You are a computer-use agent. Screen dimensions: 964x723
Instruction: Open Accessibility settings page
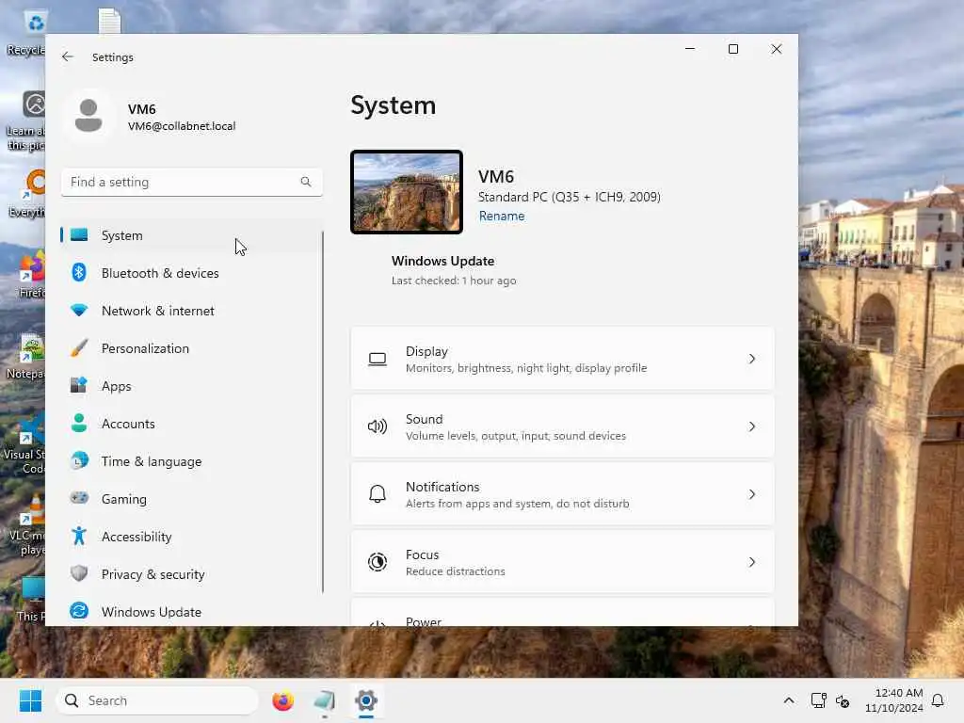click(191, 536)
